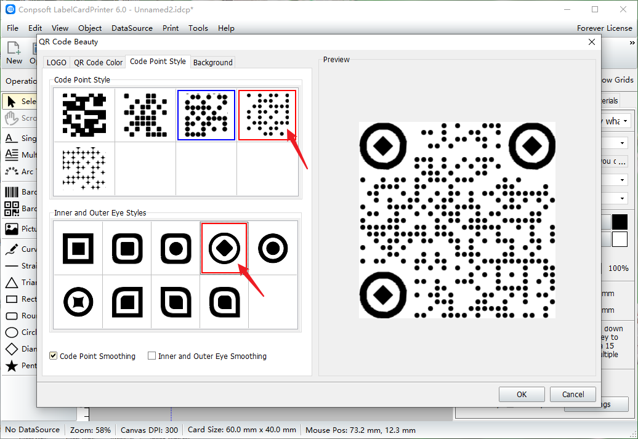Click the Card Size status entry
638x439 pixels.
click(241, 430)
